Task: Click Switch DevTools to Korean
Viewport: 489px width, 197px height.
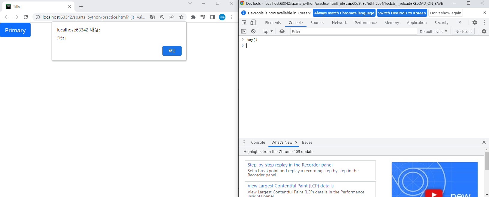Action: pos(402,13)
